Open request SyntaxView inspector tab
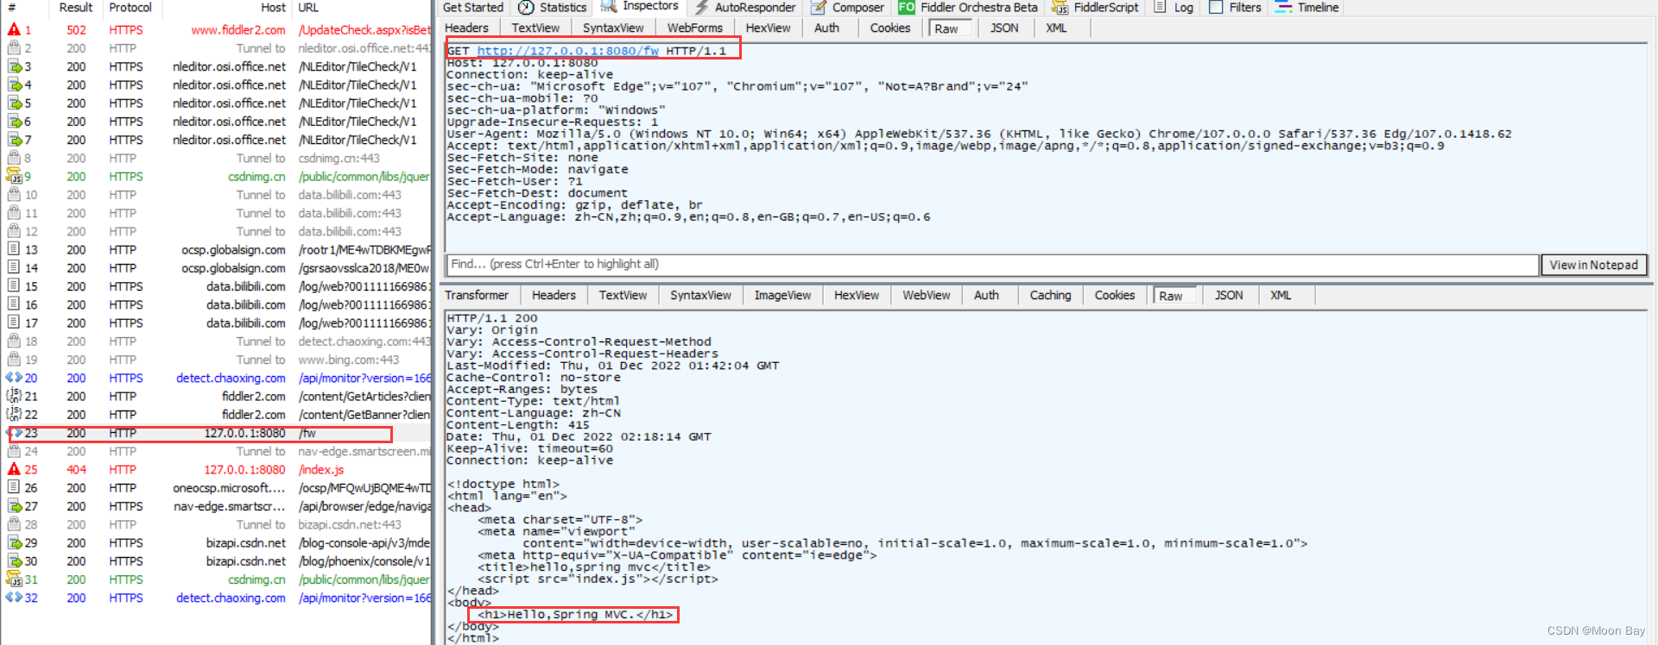This screenshot has width=1658, height=645. point(613,28)
